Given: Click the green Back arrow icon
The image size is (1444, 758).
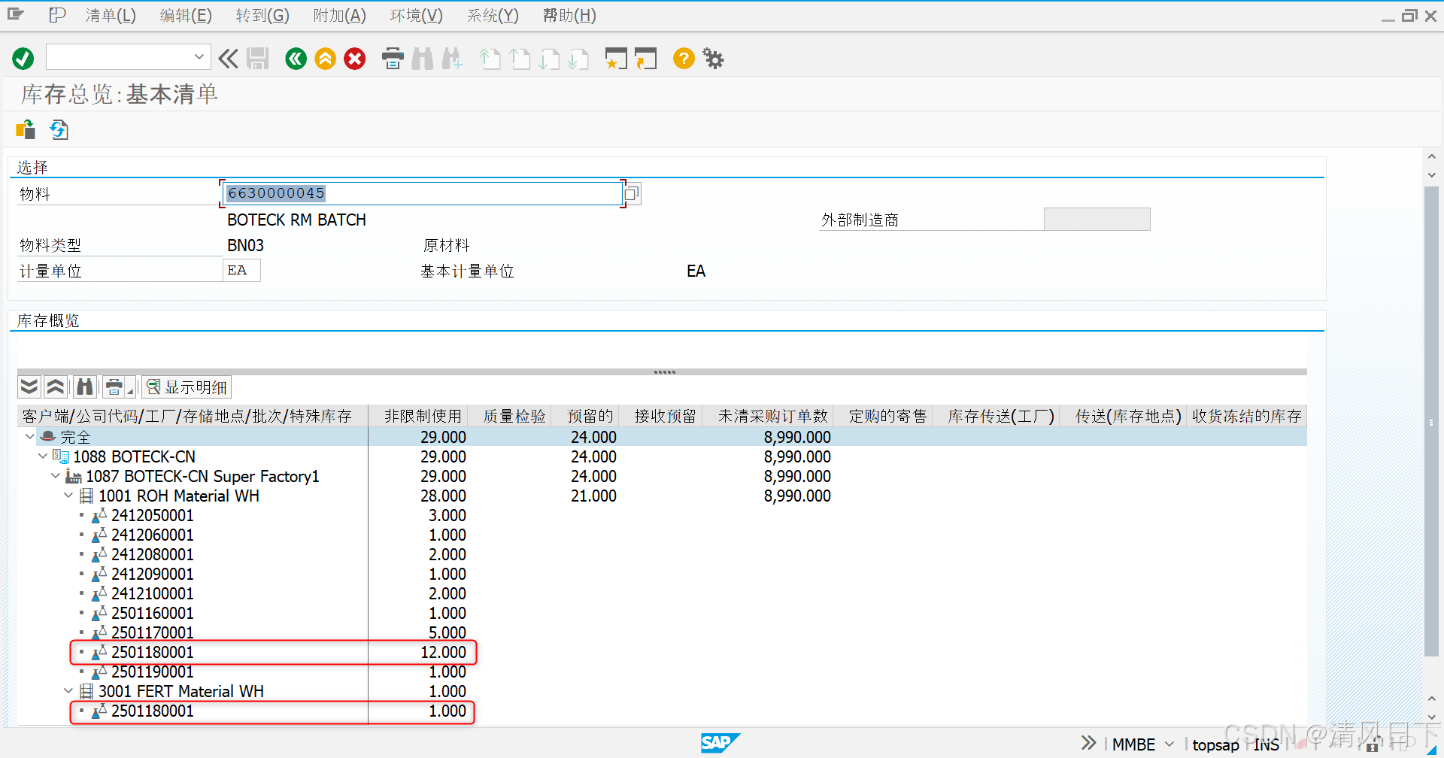Looking at the screenshot, I should click(x=296, y=58).
